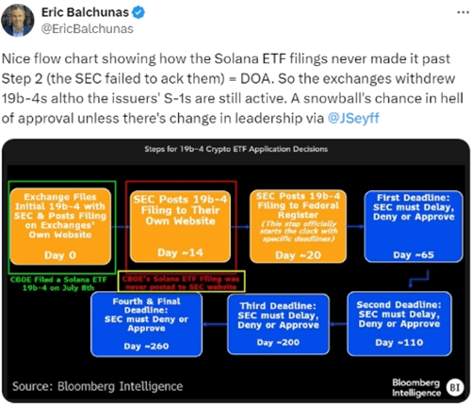Click the Second Deadline Day ~110 box
The width and height of the screenshot is (471, 404).
pos(399,324)
